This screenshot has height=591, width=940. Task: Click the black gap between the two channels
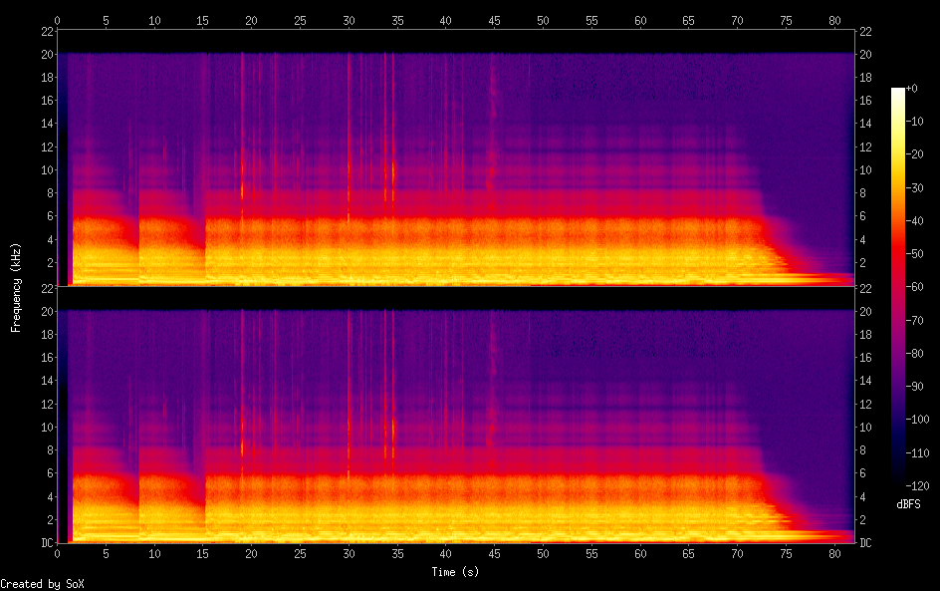coord(455,298)
